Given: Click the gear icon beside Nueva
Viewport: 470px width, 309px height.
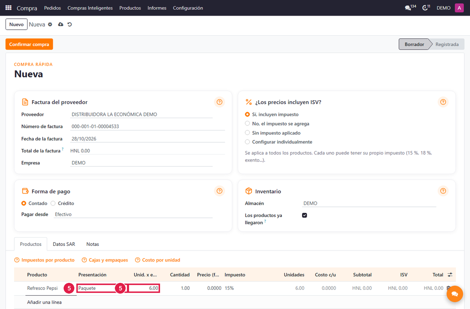Looking at the screenshot, I should [x=50, y=25].
